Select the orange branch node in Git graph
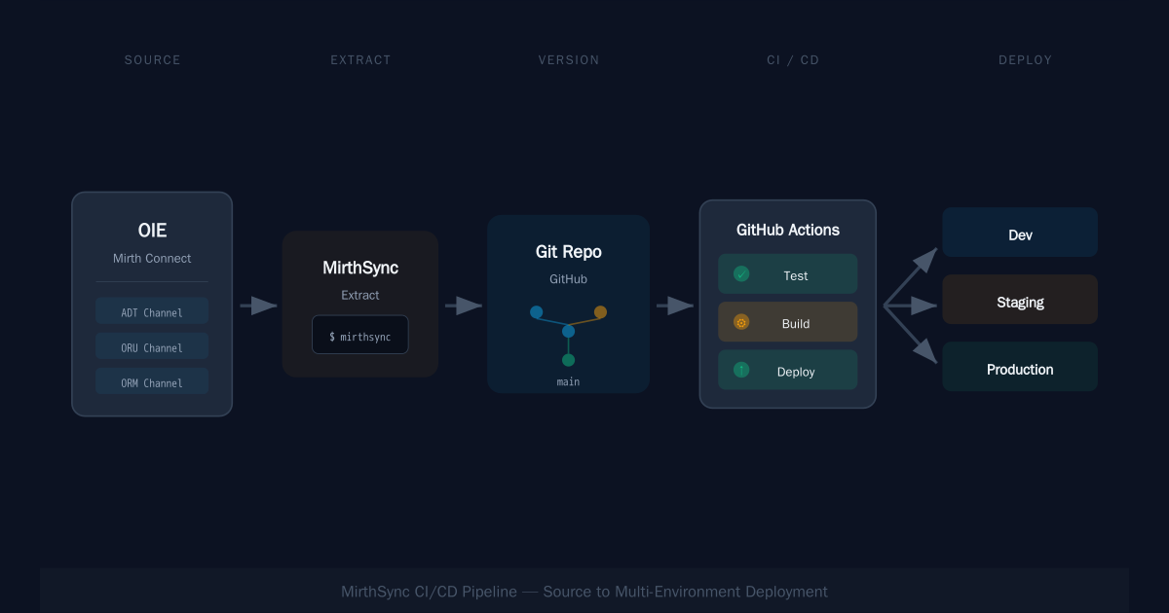1169x613 pixels. point(600,312)
